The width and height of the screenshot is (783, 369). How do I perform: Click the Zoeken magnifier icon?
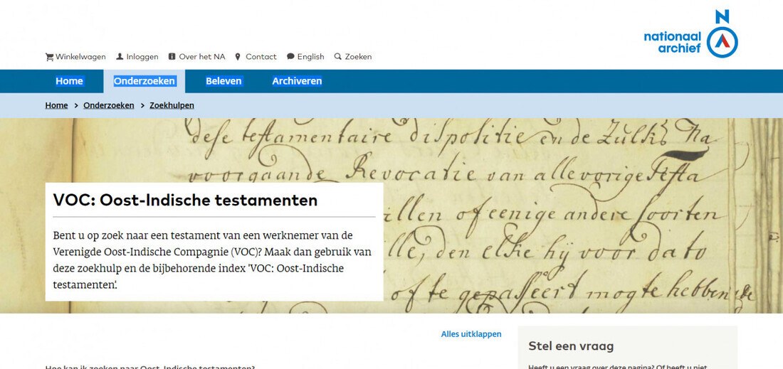click(337, 56)
